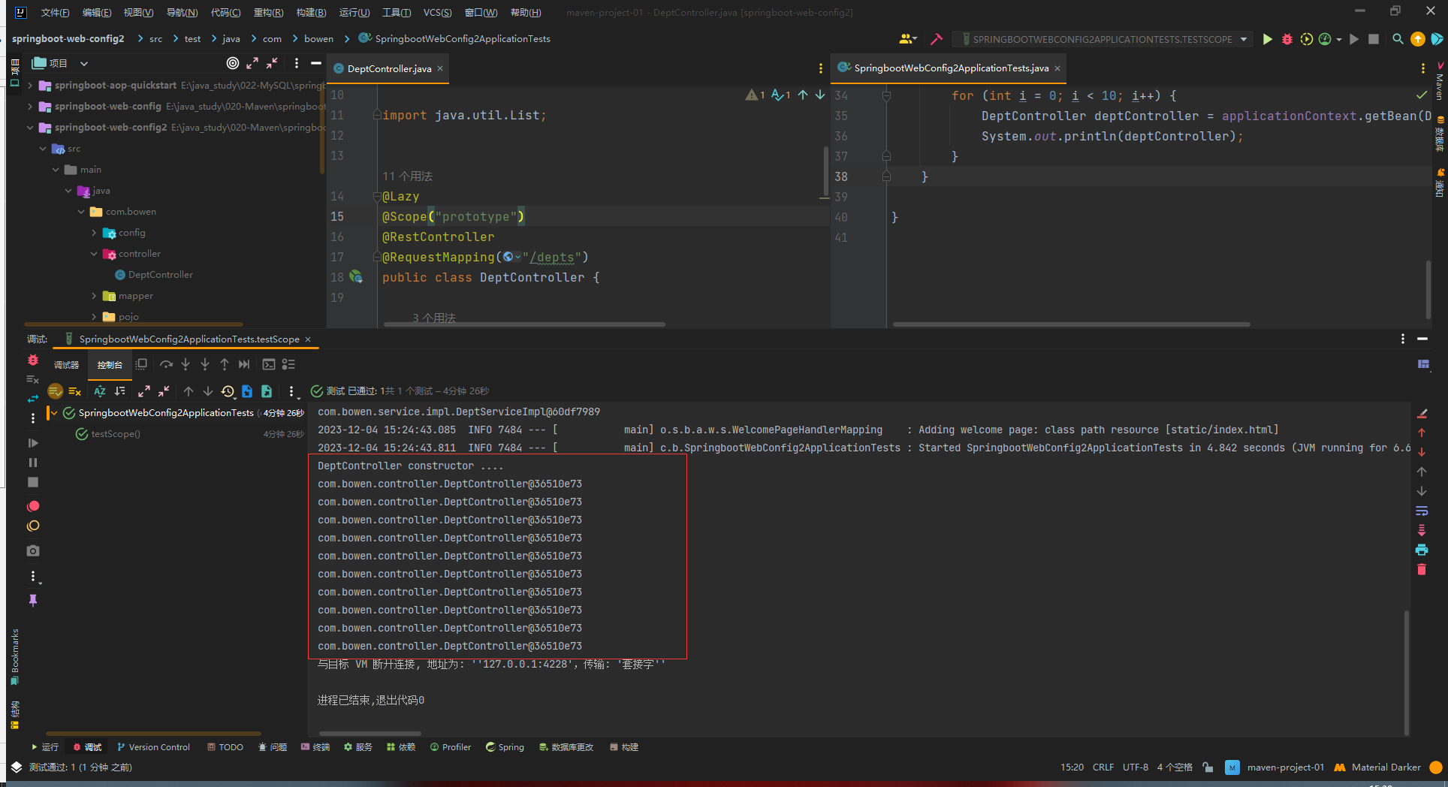Toggle soft-wrap in console right gutter
Image resolution: width=1448 pixels, height=787 pixels.
coord(1422,511)
